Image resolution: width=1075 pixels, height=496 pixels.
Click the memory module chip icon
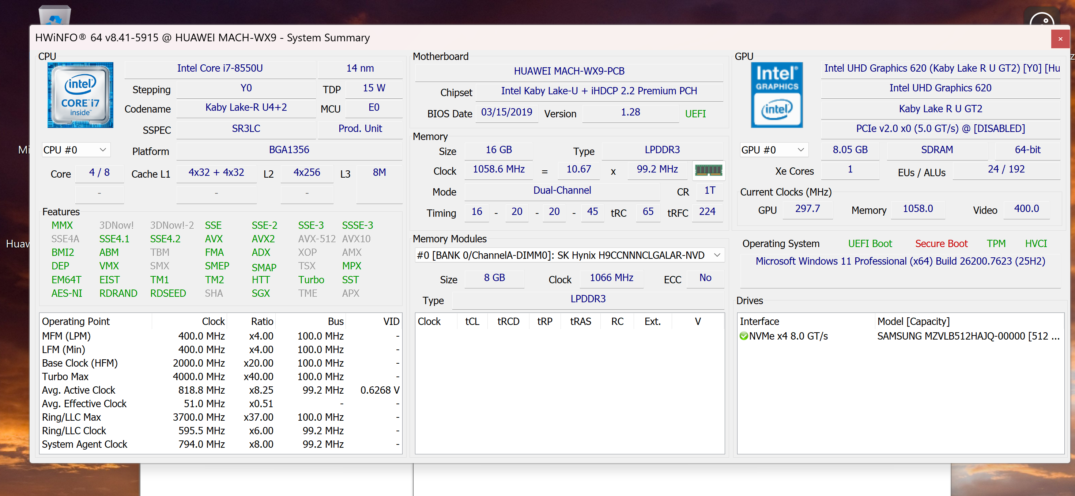(x=708, y=170)
